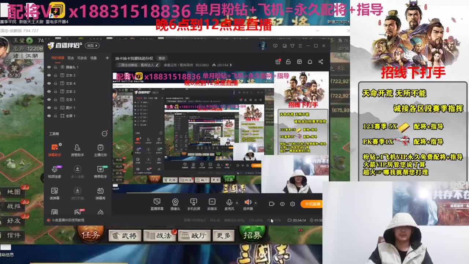The height and width of the screenshot is (264, 469).
Task: Open 手机投屏 phone screen casting
Action: pyautogui.click(x=193, y=204)
